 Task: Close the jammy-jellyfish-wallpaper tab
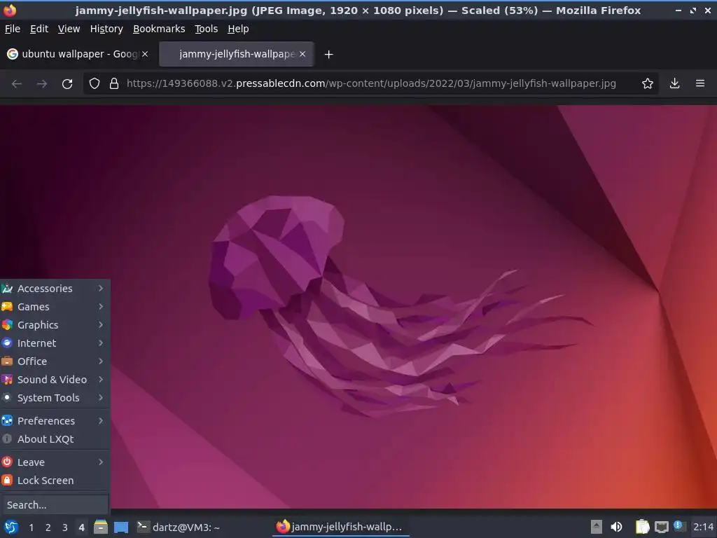(302, 54)
